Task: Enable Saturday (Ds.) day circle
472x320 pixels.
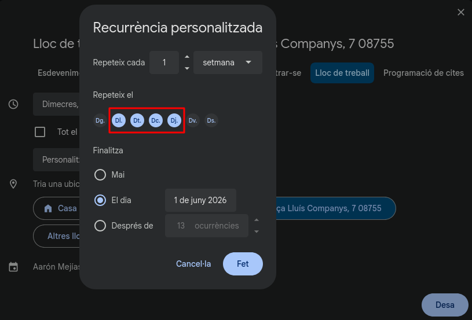Action: (211, 120)
